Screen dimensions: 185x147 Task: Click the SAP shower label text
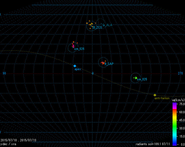(109, 64)
